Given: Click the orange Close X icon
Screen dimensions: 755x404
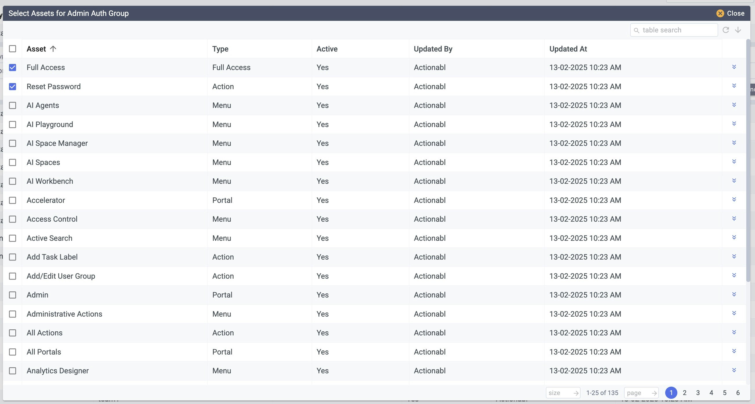Looking at the screenshot, I should click(720, 14).
